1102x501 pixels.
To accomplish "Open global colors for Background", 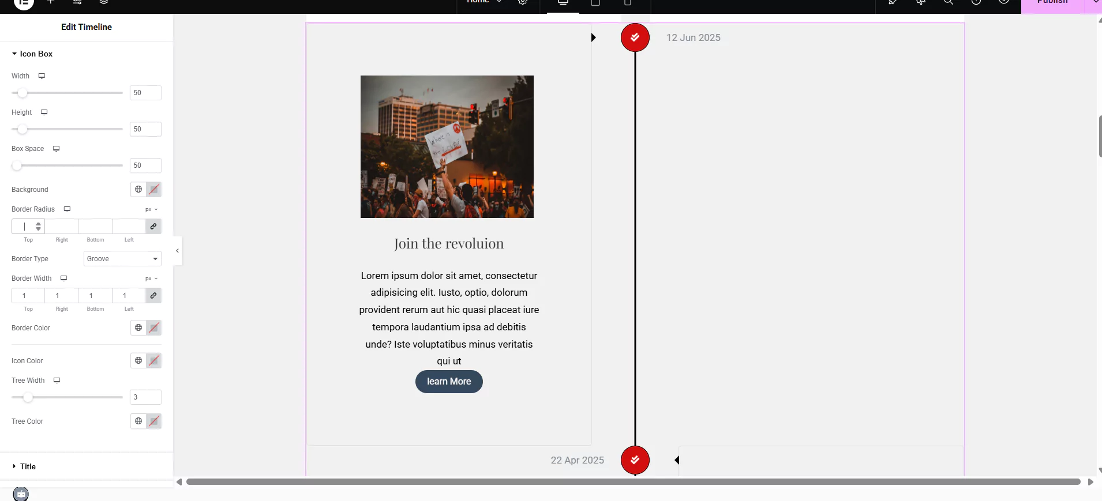I will 138,189.
